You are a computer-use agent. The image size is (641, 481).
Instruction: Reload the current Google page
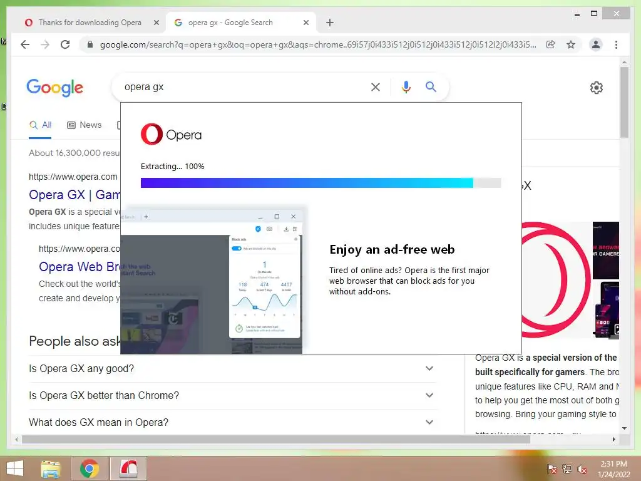[65, 44]
